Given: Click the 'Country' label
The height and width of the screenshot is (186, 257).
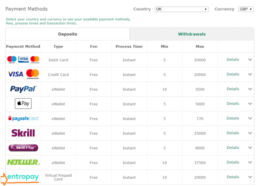Looking at the screenshot, I should (142, 9).
